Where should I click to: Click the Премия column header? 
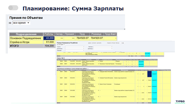(x=69, y=34)
